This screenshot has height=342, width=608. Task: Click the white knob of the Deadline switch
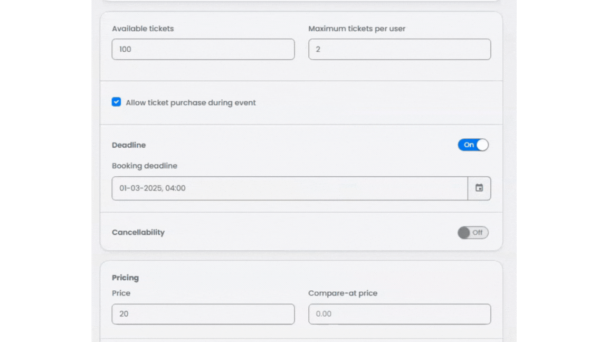click(x=482, y=145)
